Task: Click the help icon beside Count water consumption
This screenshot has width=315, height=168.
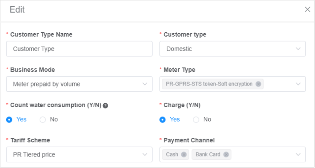Action: pyautogui.click(x=105, y=105)
